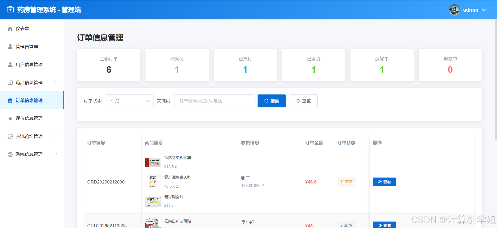Click the 仪表盘 home icon
Screen dimensions: 497x228
coord(10,28)
